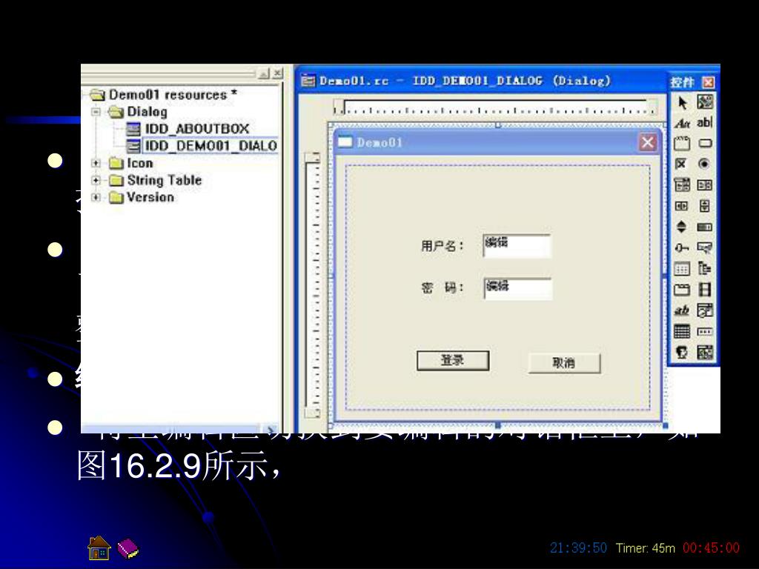Select the Icon folder label
This screenshot has width=759, height=569.
click(139, 163)
